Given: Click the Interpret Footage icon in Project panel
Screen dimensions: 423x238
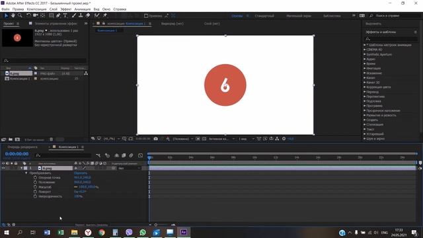Looking at the screenshot, I should point(3,139).
